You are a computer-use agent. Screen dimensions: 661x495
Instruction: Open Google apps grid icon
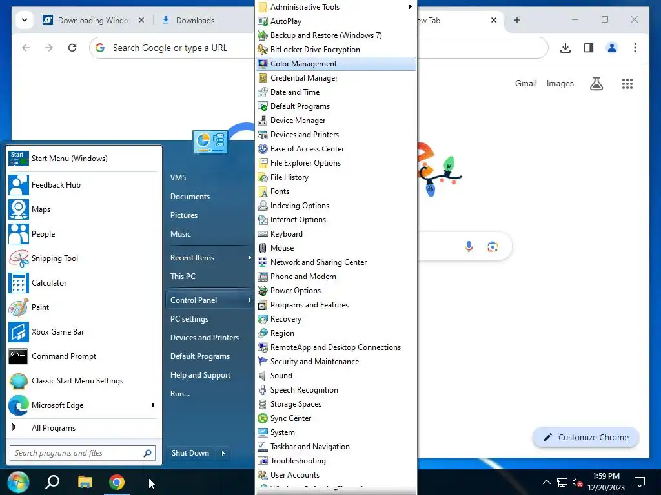627,84
